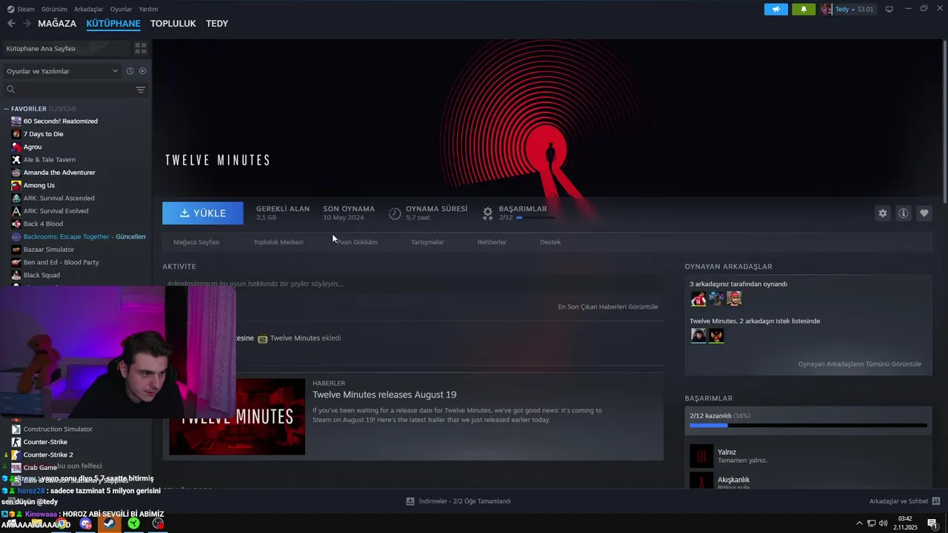
Task: Click the 16% earned achievements progress bar
Action: 808,426
